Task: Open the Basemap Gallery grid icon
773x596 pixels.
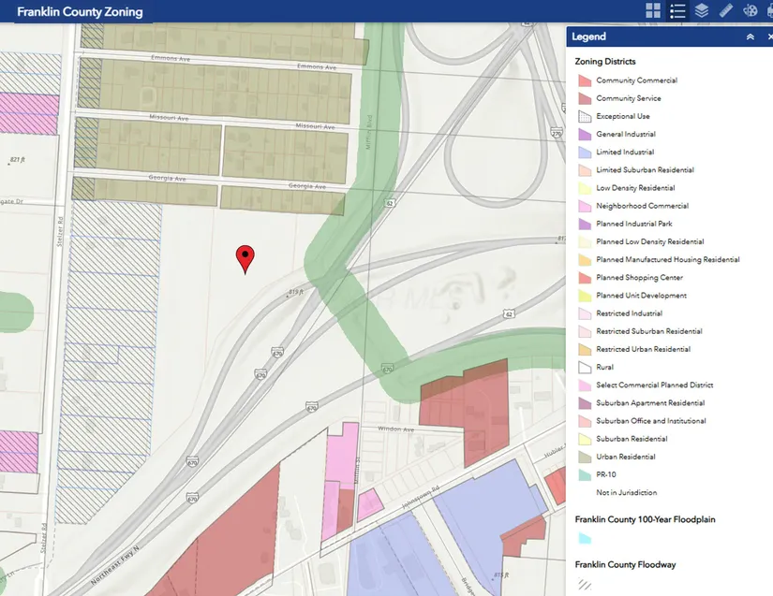Action: pos(654,11)
